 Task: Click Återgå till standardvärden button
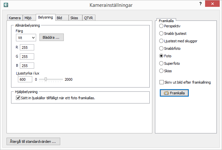coord(33,142)
